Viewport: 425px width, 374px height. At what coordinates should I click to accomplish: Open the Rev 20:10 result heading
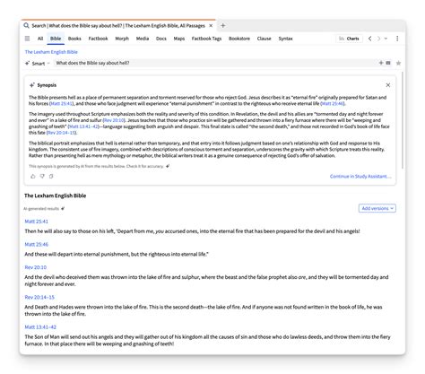click(36, 267)
